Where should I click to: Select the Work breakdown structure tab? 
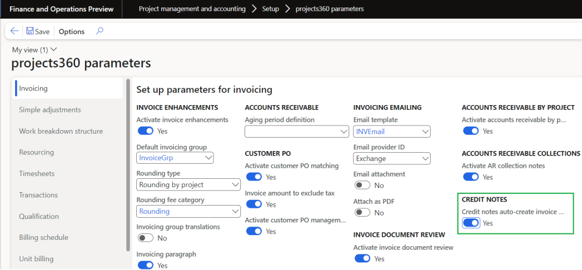tap(61, 131)
